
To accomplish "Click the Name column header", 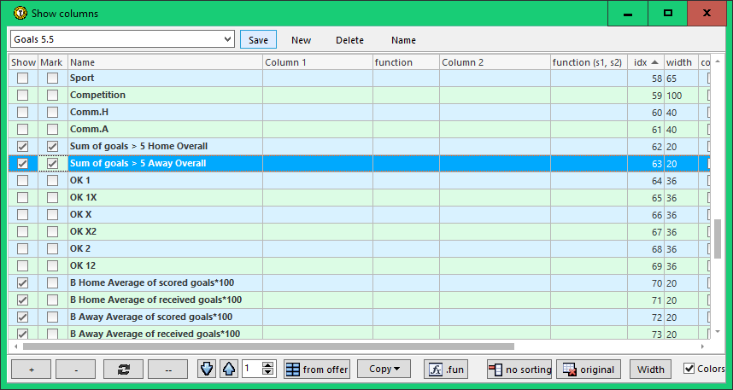I will pos(164,62).
